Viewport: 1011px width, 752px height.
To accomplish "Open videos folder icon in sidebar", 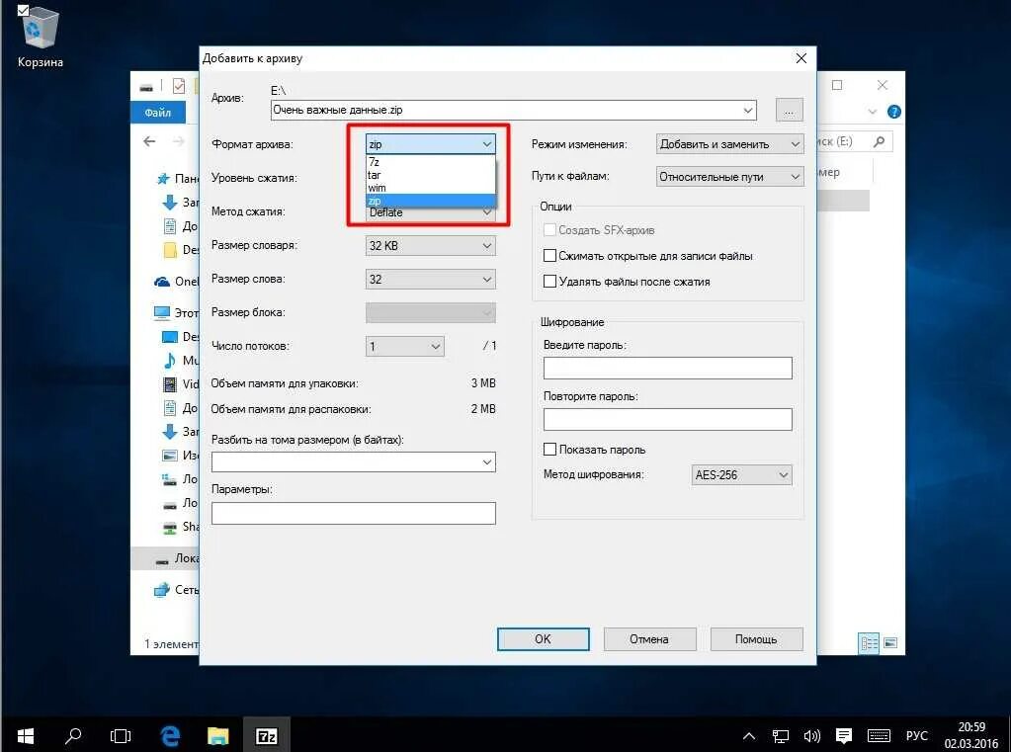I will (x=170, y=384).
